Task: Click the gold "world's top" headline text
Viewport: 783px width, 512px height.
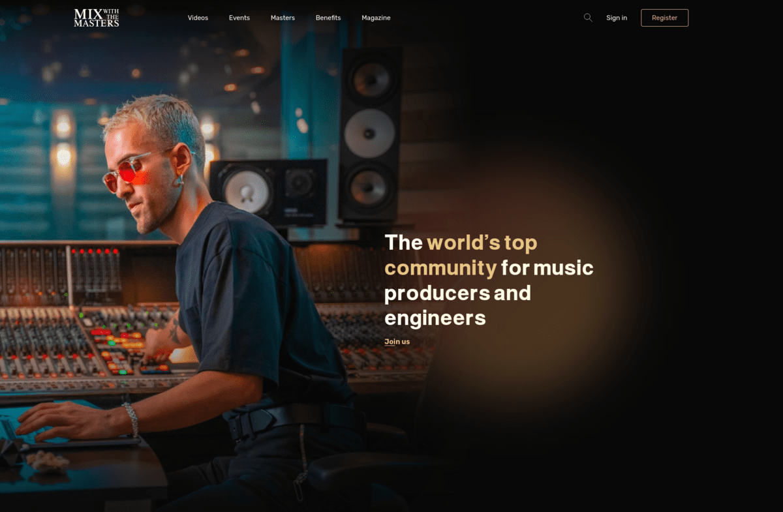Action: tap(482, 243)
